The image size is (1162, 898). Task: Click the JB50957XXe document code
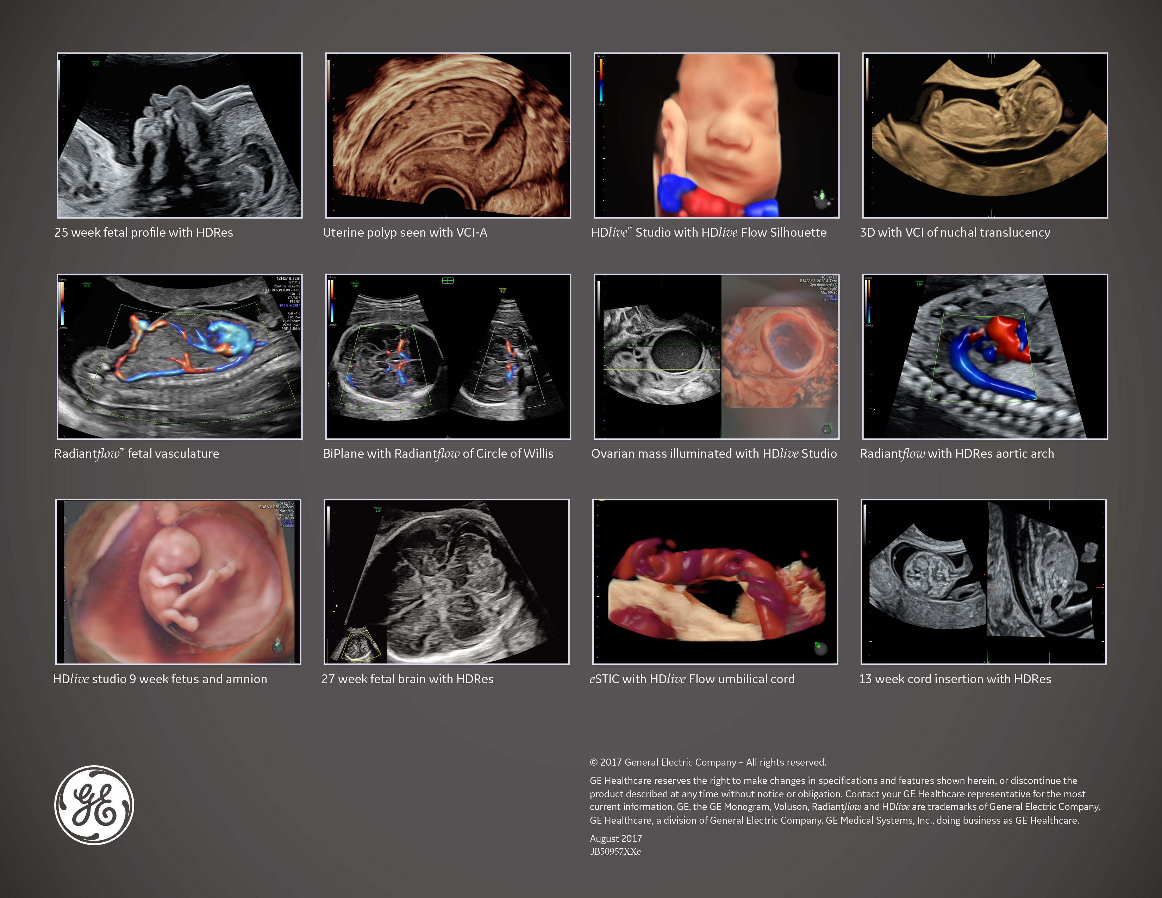coord(615,852)
